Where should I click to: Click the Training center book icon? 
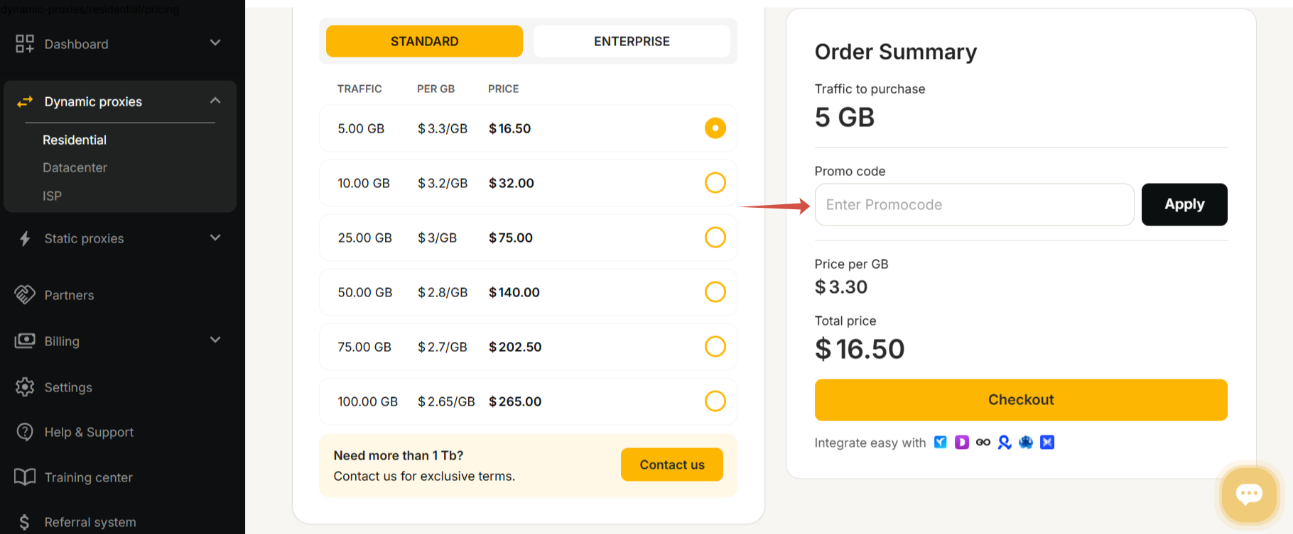pyautogui.click(x=25, y=477)
